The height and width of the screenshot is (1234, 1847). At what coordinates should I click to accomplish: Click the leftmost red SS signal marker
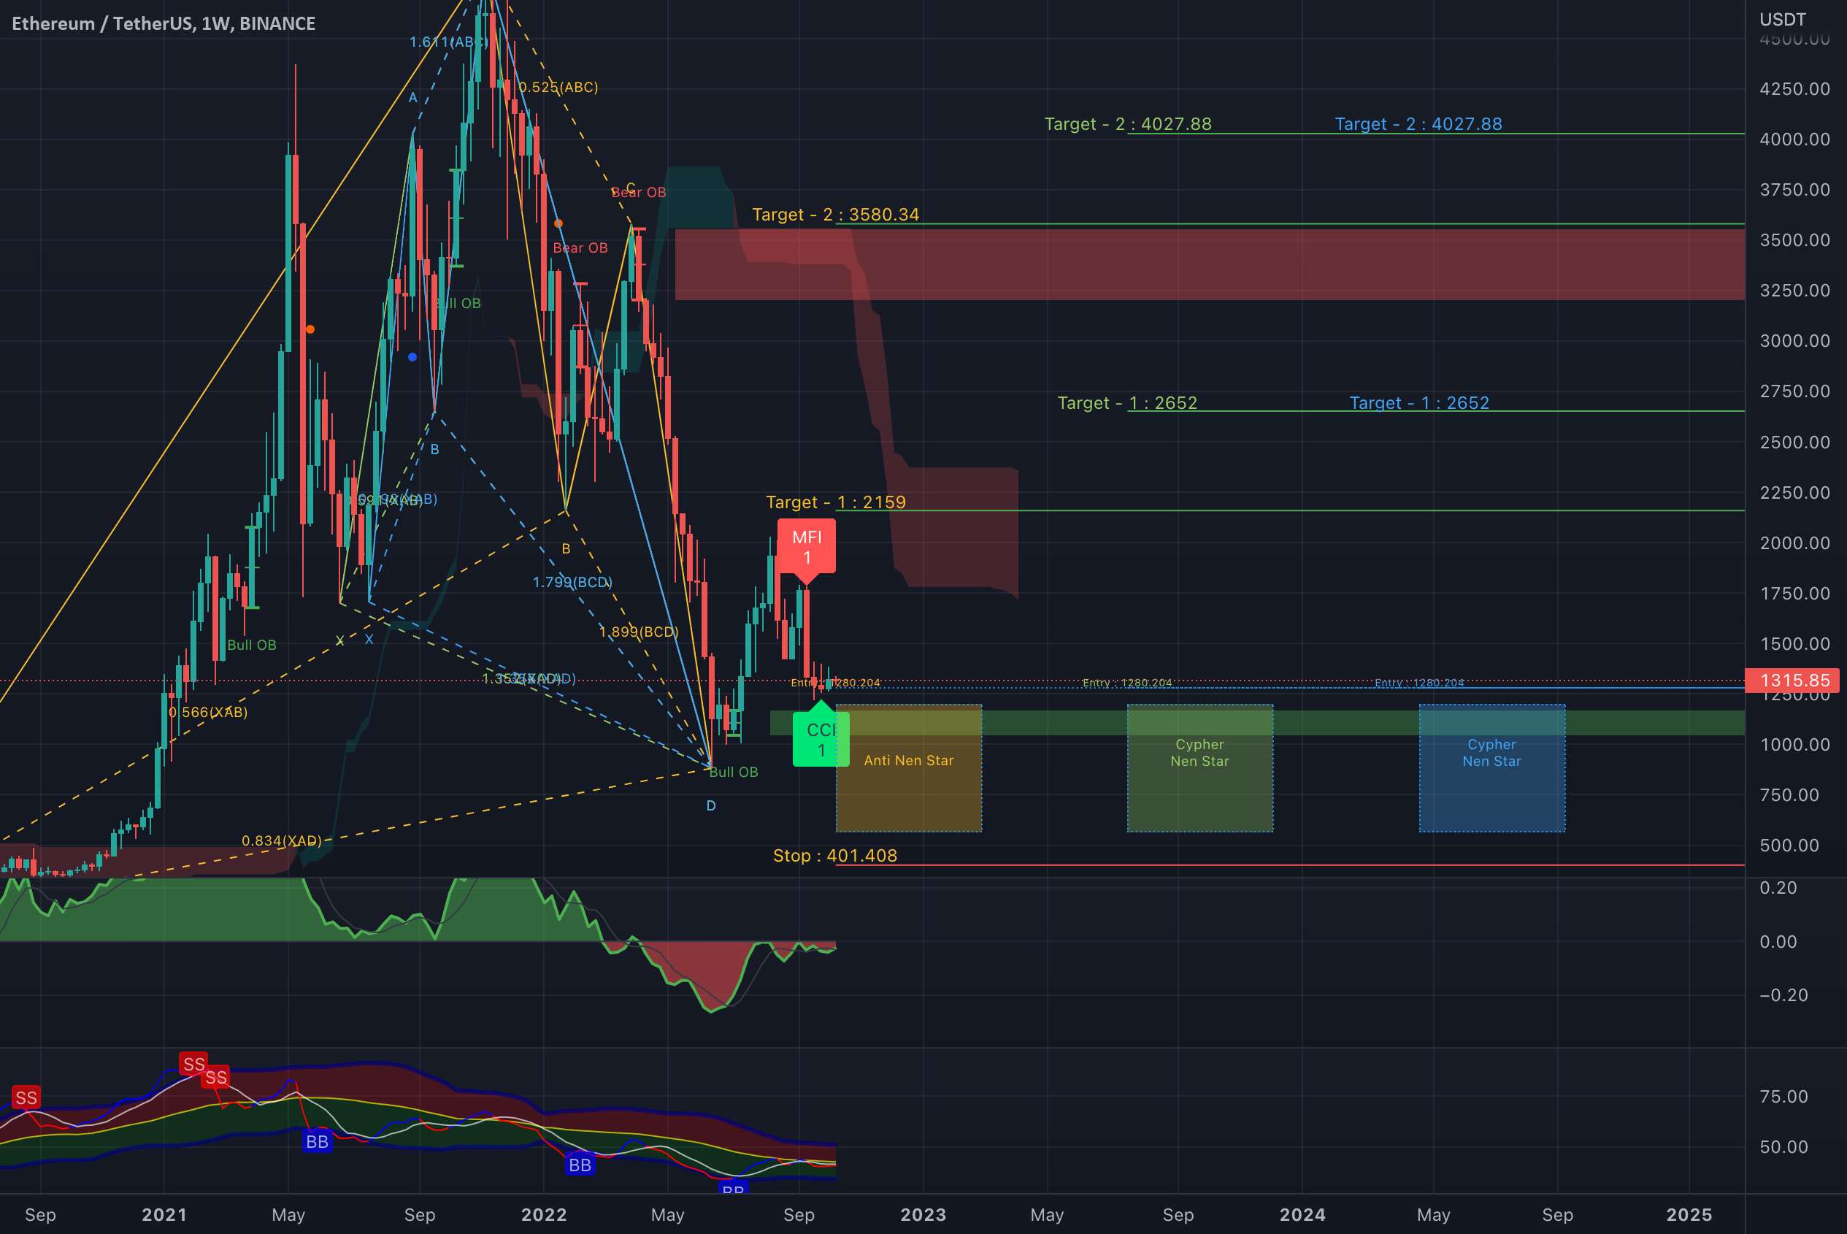(26, 1098)
